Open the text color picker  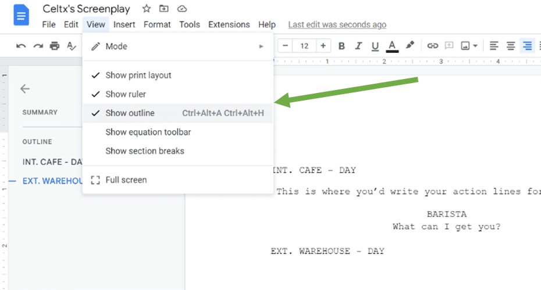[392, 46]
